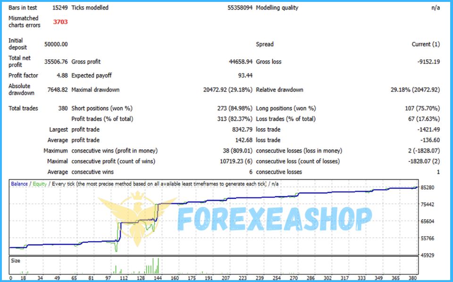Image resolution: width=453 pixels, height=282 pixels.
Task: Select the 45929 axis label on chart
Action: tap(428, 256)
